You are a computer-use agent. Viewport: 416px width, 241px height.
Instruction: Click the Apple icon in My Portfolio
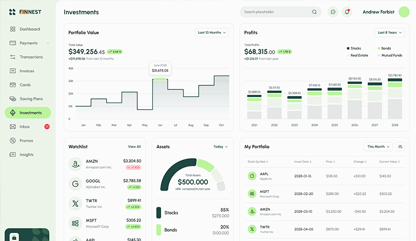tap(252, 176)
